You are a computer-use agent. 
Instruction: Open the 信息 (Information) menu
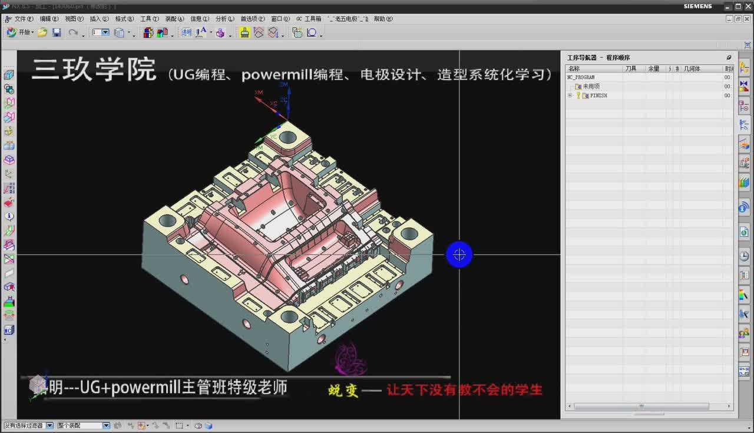[x=200, y=19]
